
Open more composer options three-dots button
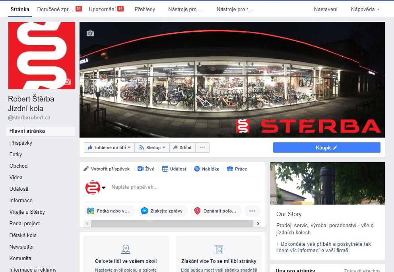pos(252,211)
